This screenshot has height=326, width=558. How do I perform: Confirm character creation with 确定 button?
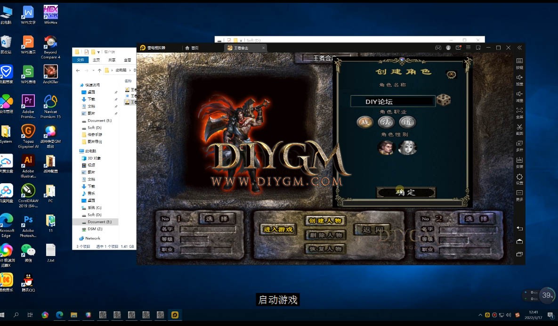point(406,193)
